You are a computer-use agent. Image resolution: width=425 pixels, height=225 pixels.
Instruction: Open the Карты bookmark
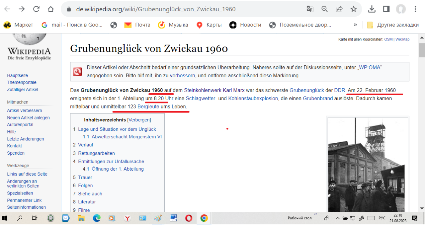tap(209, 25)
